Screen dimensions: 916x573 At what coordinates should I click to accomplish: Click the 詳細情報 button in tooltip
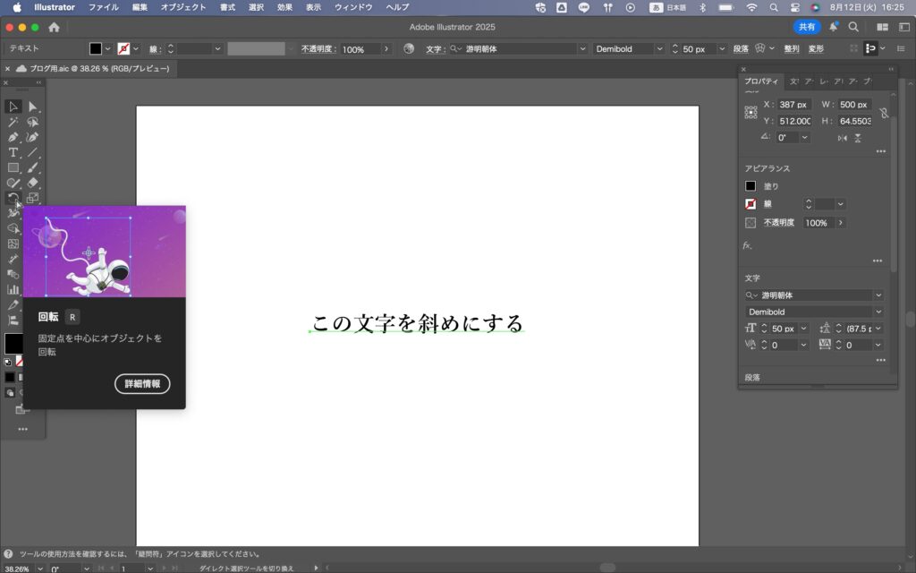pyautogui.click(x=142, y=383)
